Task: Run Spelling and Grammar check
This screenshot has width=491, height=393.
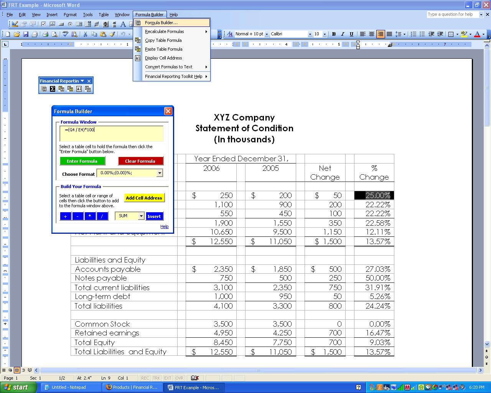Action: (65, 34)
